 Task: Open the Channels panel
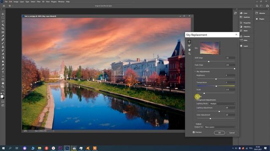[x=245, y=36]
